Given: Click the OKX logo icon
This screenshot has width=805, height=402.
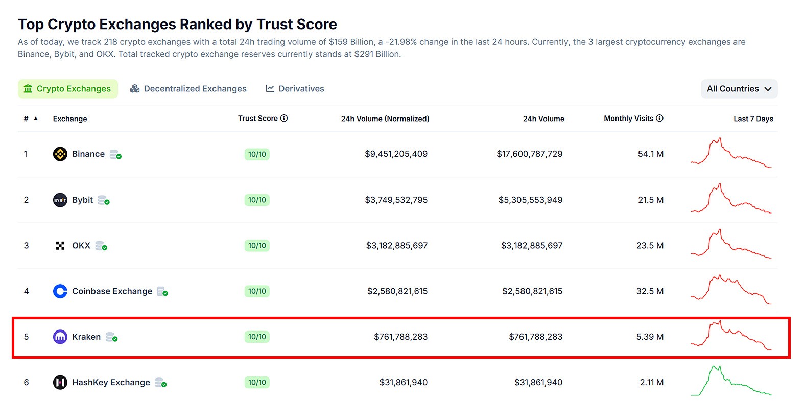Looking at the screenshot, I should pos(60,246).
